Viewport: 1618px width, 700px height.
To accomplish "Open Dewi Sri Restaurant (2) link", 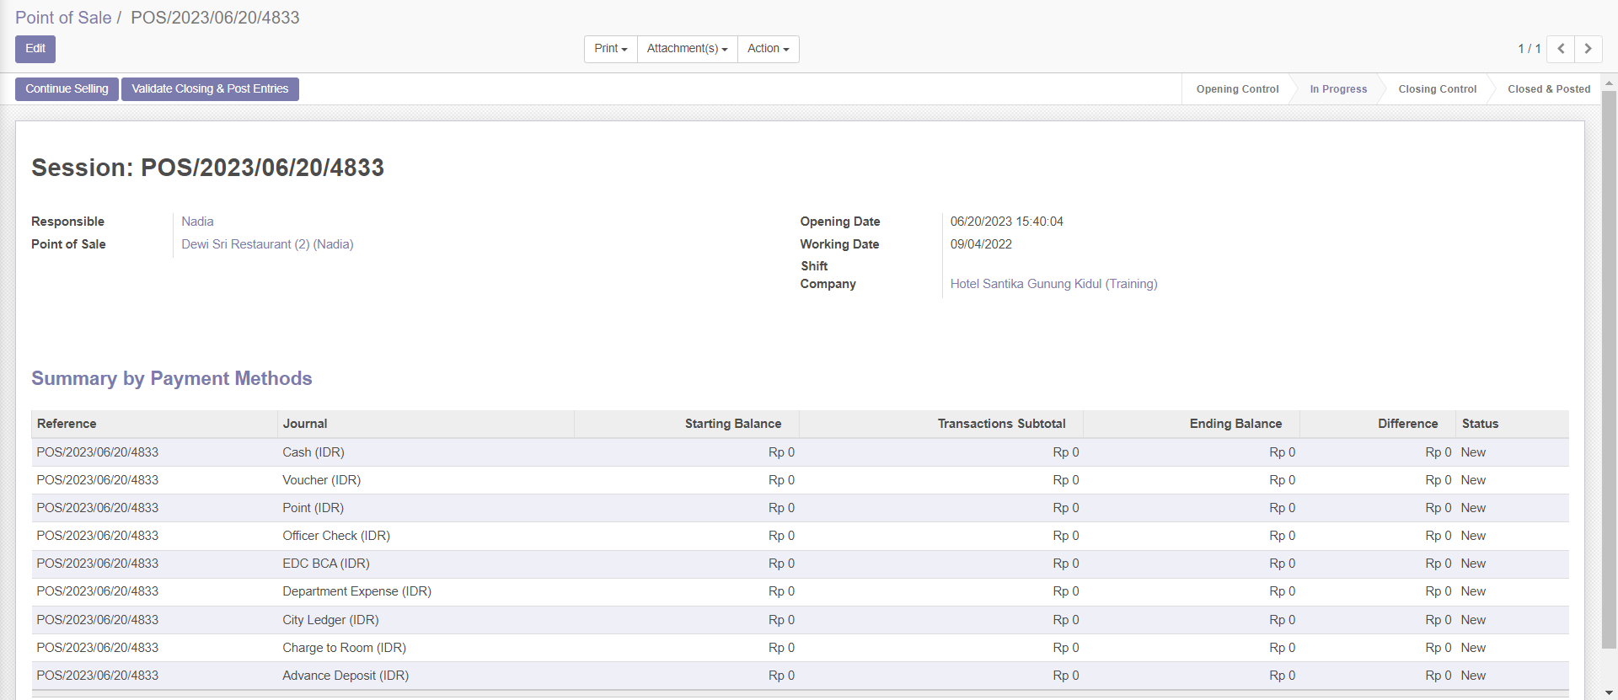I will (267, 244).
